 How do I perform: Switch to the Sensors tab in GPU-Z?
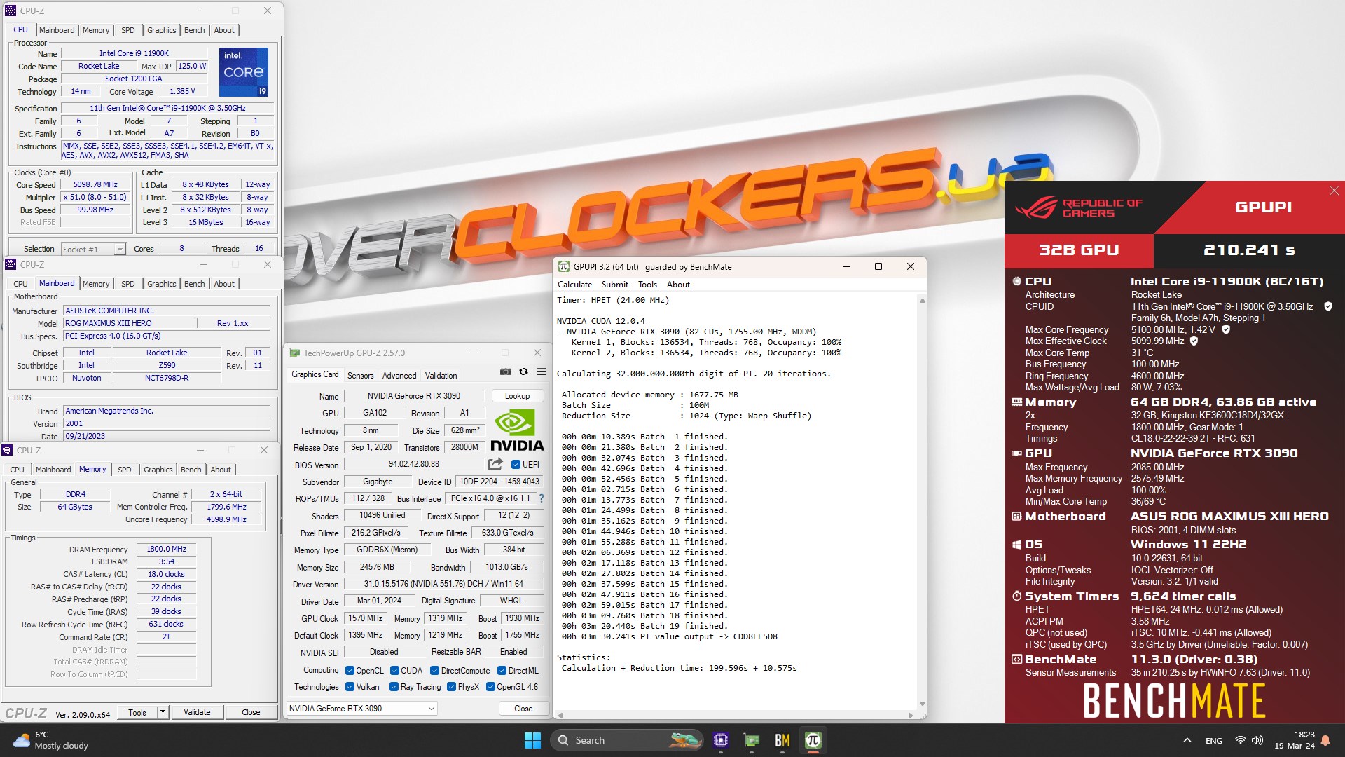pyautogui.click(x=360, y=375)
